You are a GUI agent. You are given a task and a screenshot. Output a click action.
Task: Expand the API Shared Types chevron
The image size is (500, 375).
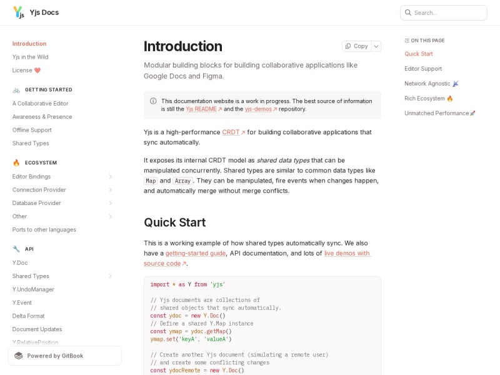(x=111, y=276)
